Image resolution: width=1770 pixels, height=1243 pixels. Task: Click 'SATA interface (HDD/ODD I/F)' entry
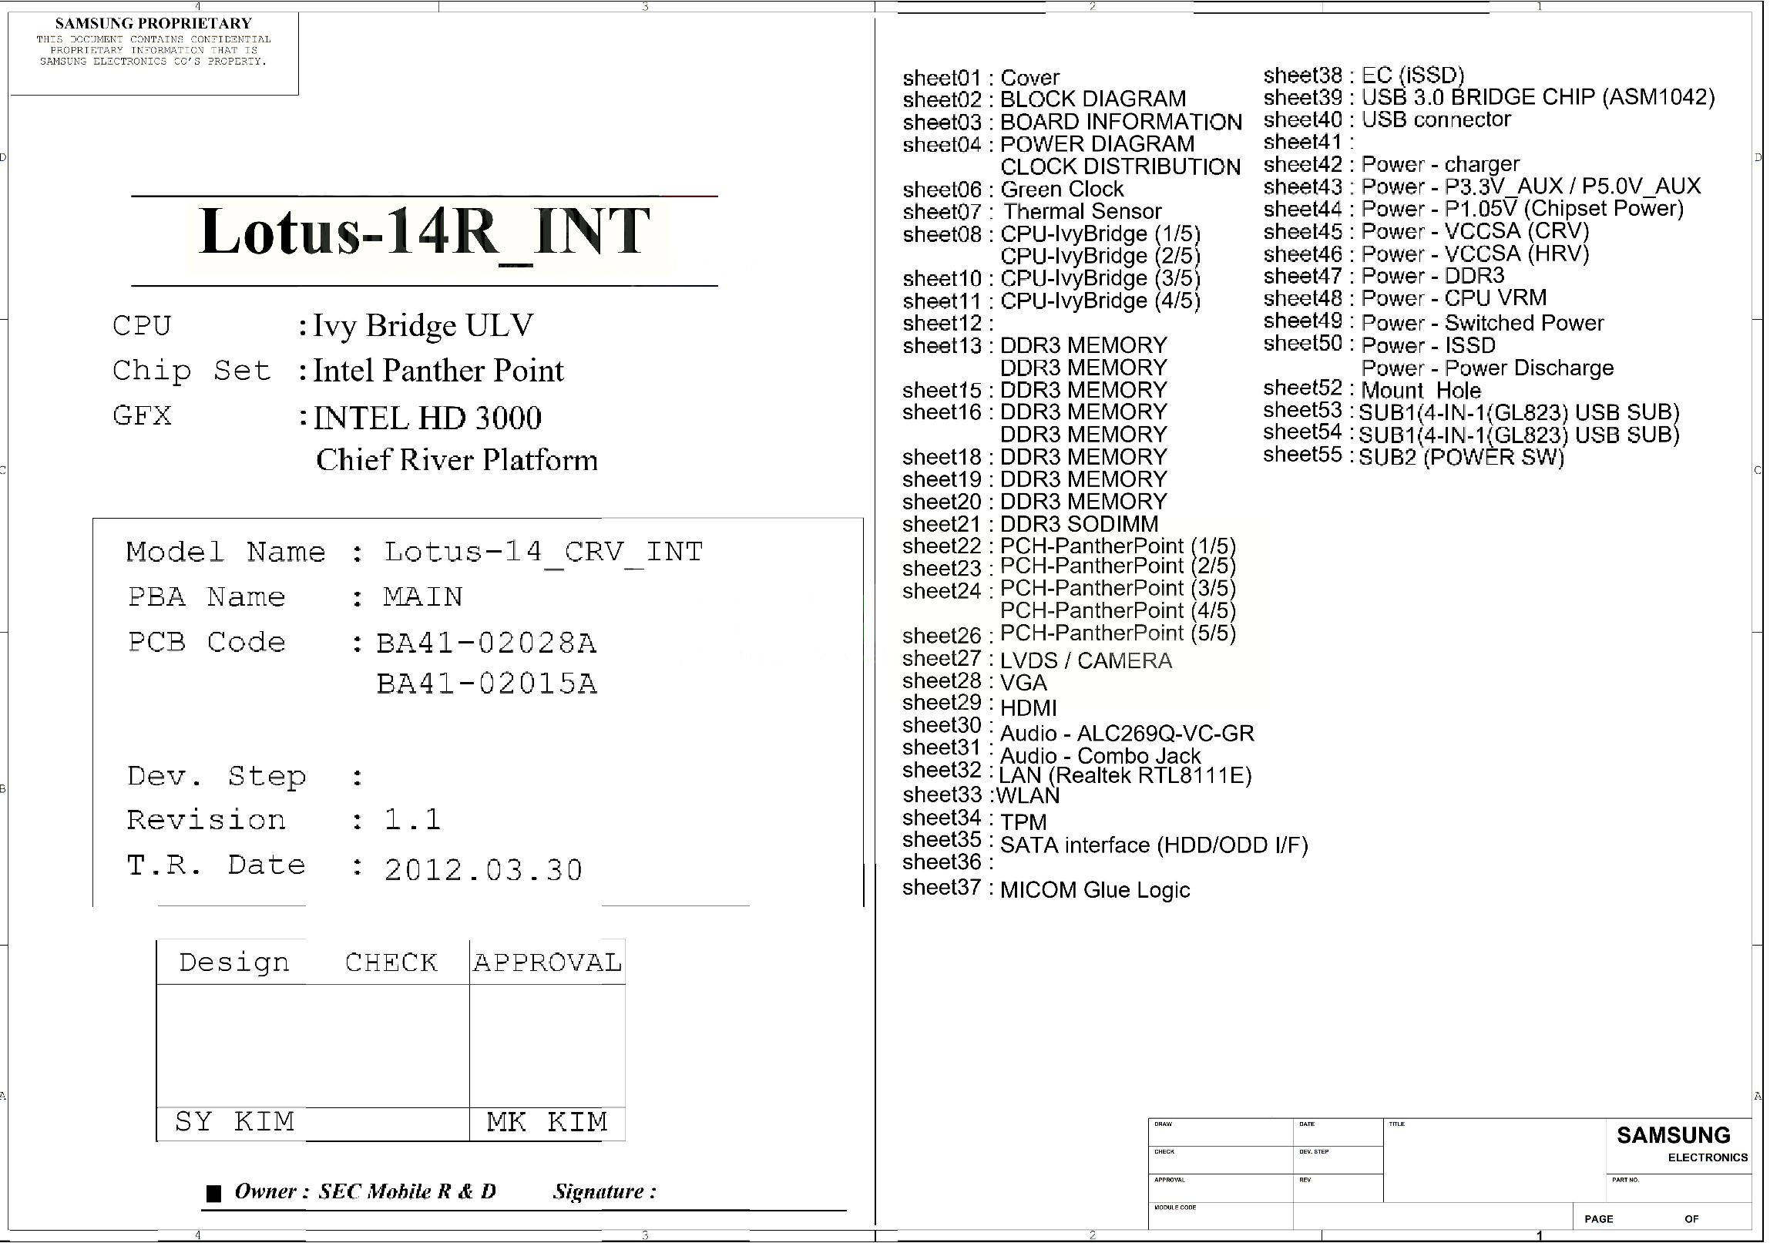tap(1154, 846)
